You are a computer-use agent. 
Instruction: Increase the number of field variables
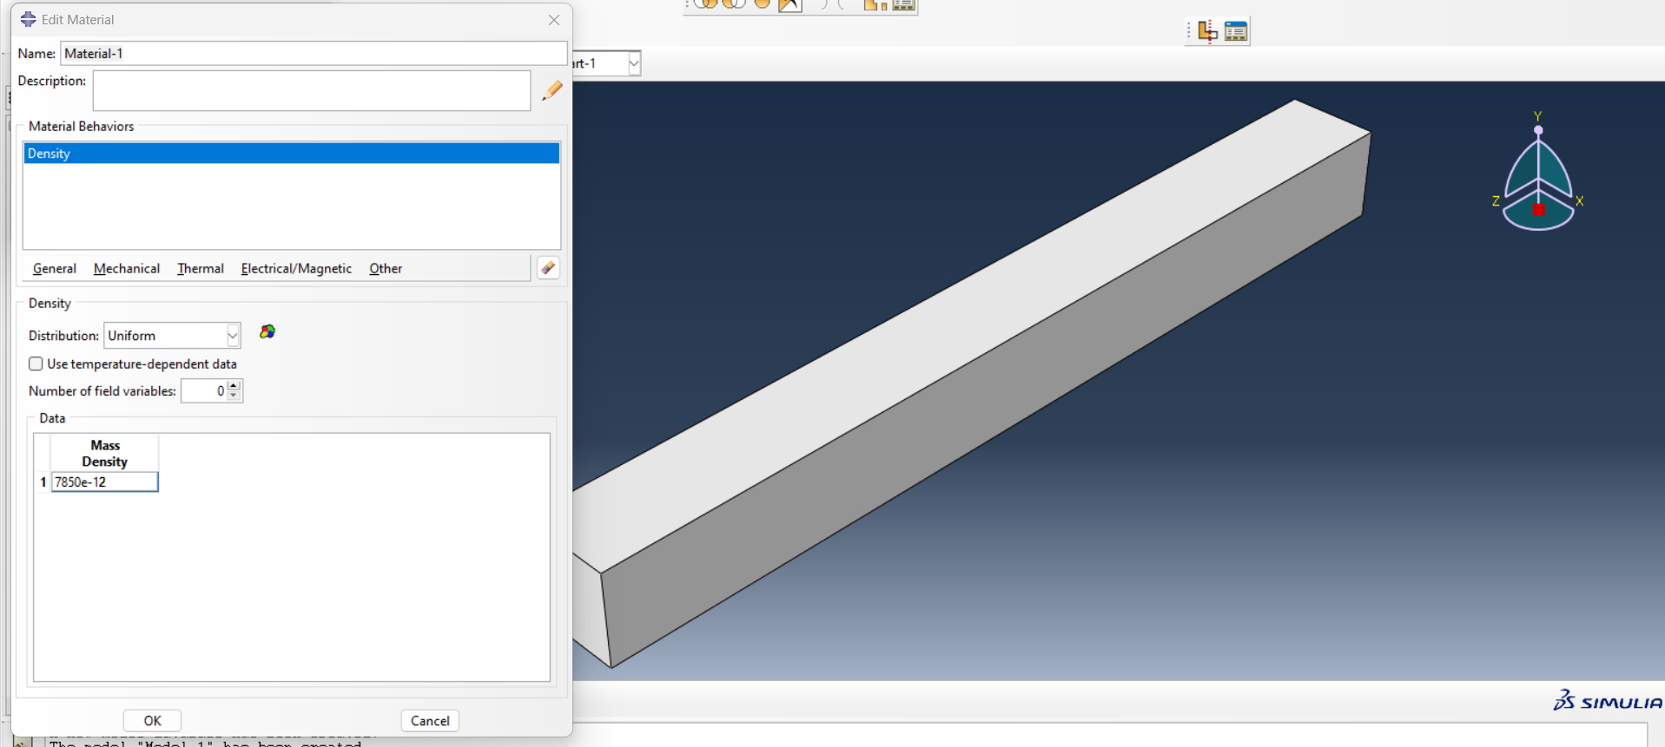tap(234, 385)
